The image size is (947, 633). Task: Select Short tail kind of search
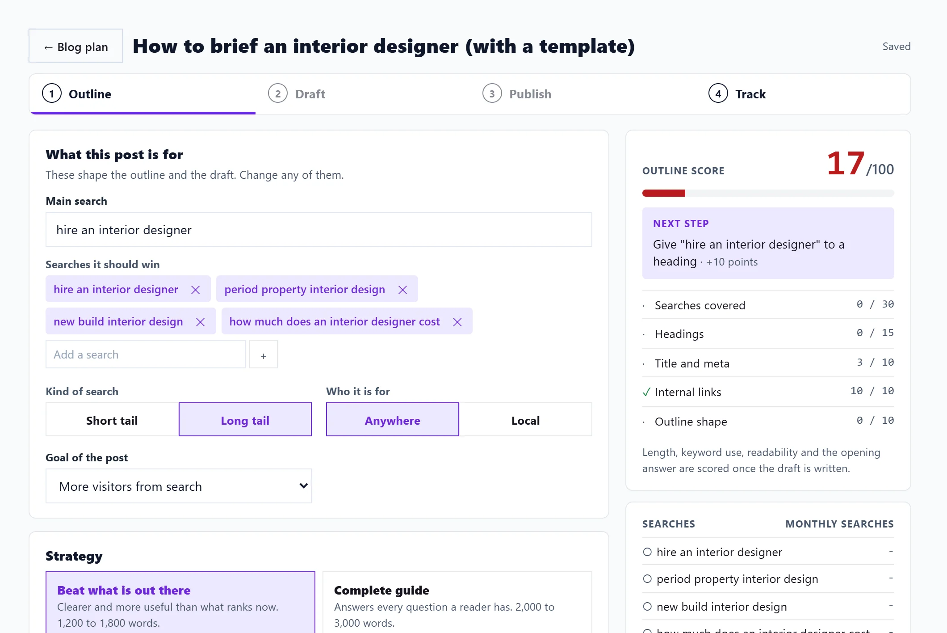tap(112, 420)
